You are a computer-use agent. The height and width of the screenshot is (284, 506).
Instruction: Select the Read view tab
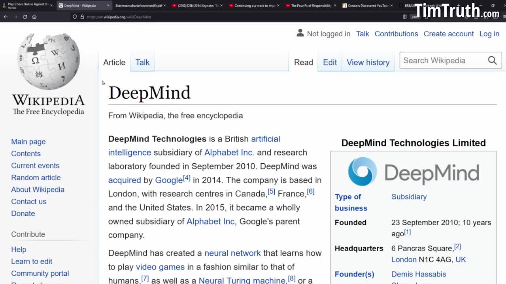[303, 62]
